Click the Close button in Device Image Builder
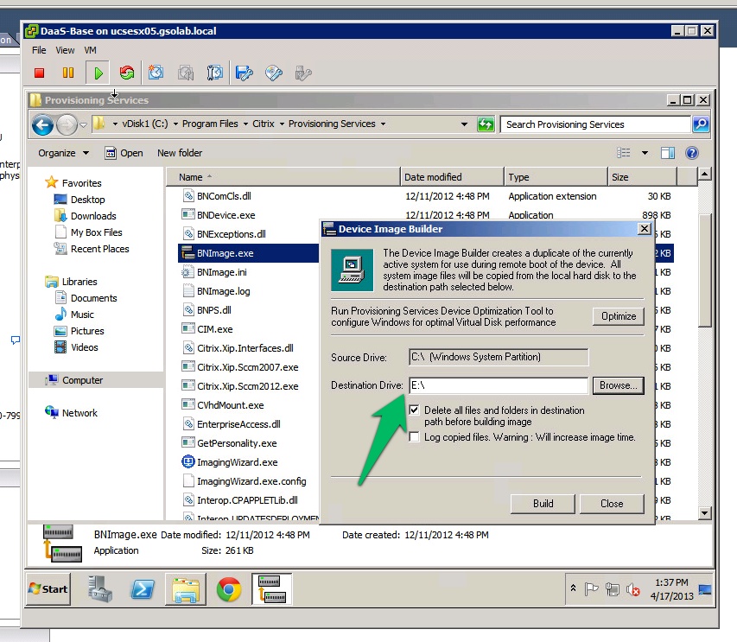This screenshot has height=642, width=737. point(612,504)
